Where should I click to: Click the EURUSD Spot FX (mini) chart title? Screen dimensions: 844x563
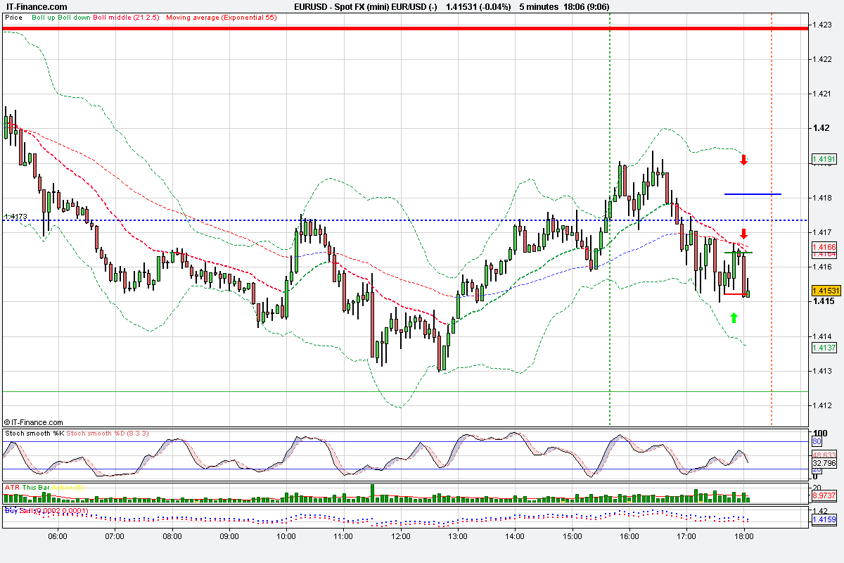366,7
